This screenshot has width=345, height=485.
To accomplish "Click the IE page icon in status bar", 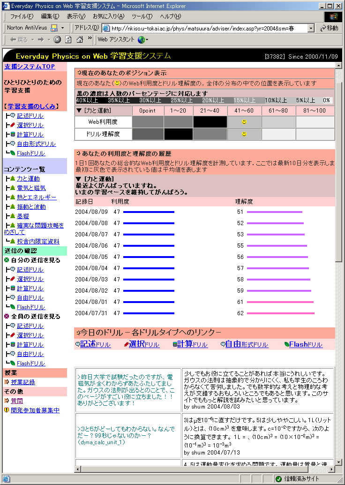I will (x=6, y=479).
